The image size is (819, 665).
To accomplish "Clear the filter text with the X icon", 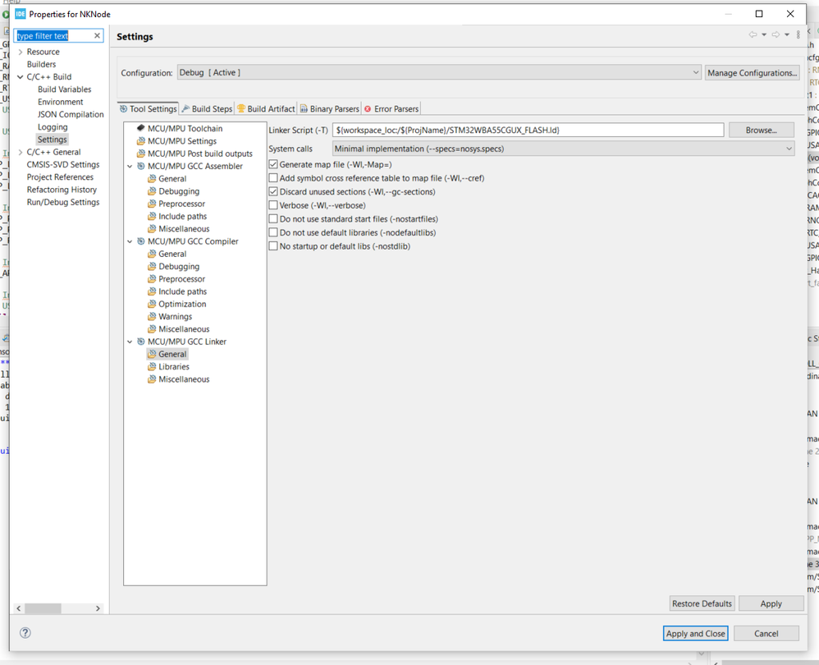I will pyautogui.click(x=97, y=35).
